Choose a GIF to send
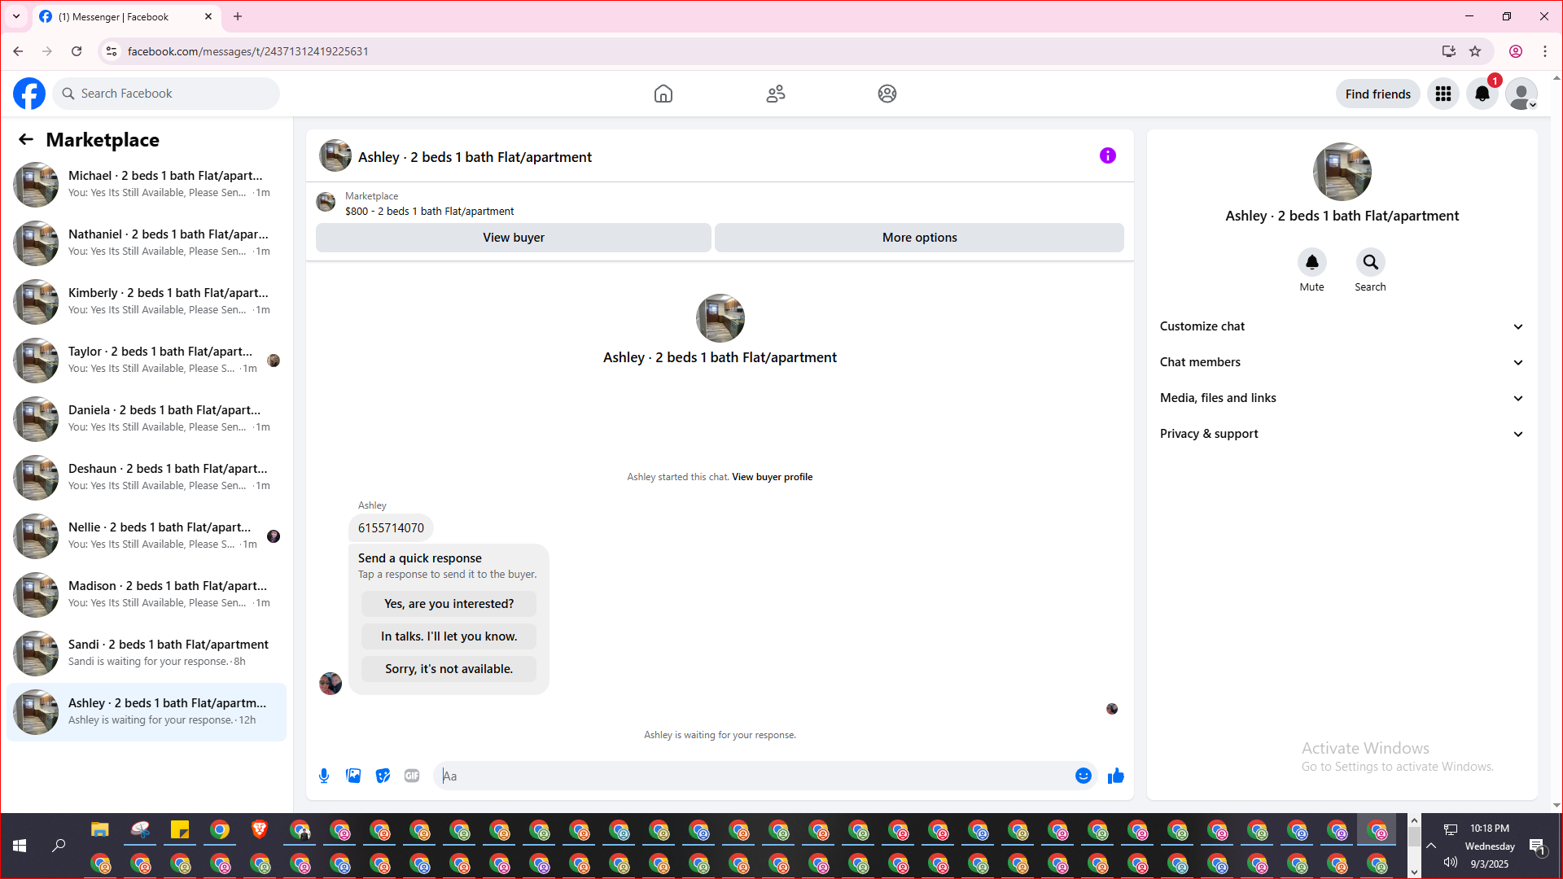The height and width of the screenshot is (879, 1563). click(x=412, y=776)
